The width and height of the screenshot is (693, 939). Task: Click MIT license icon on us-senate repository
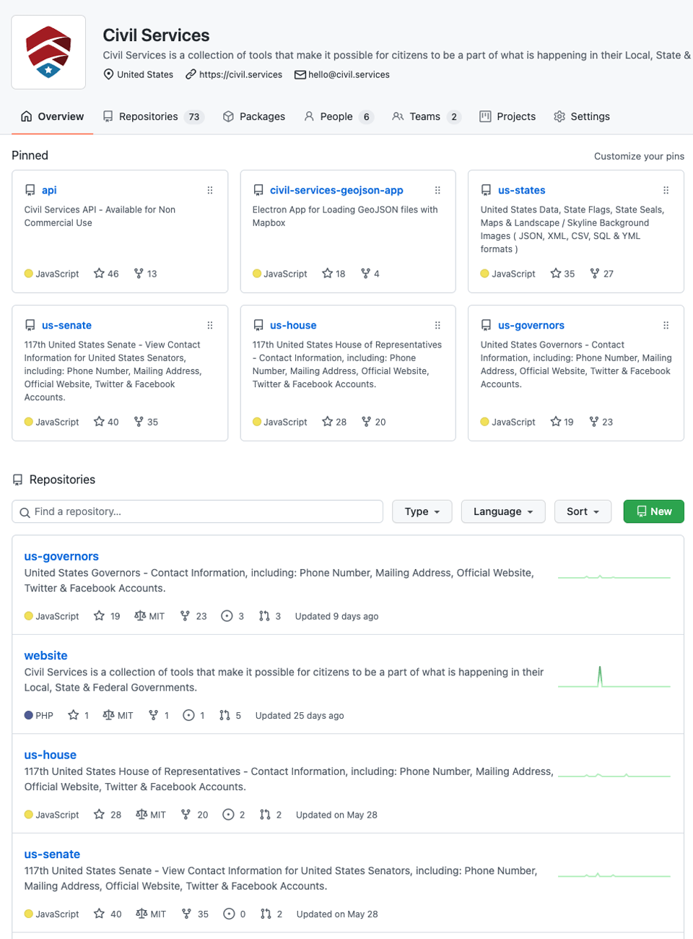point(141,914)
